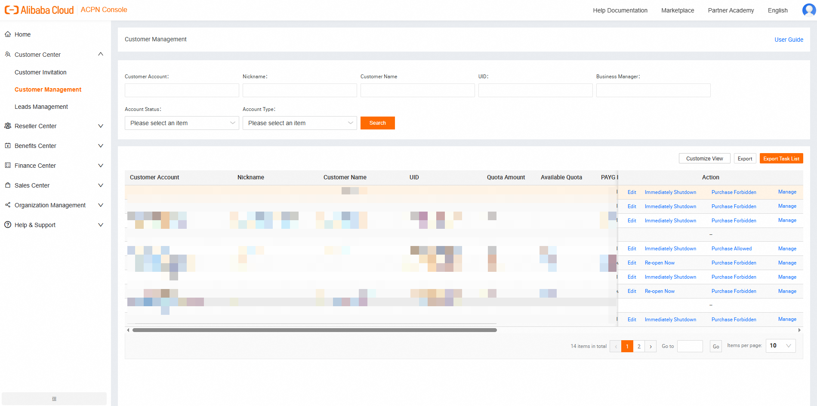The image size is (817, 406).
Task: Focus the UID search field
Action: [536, 90]
